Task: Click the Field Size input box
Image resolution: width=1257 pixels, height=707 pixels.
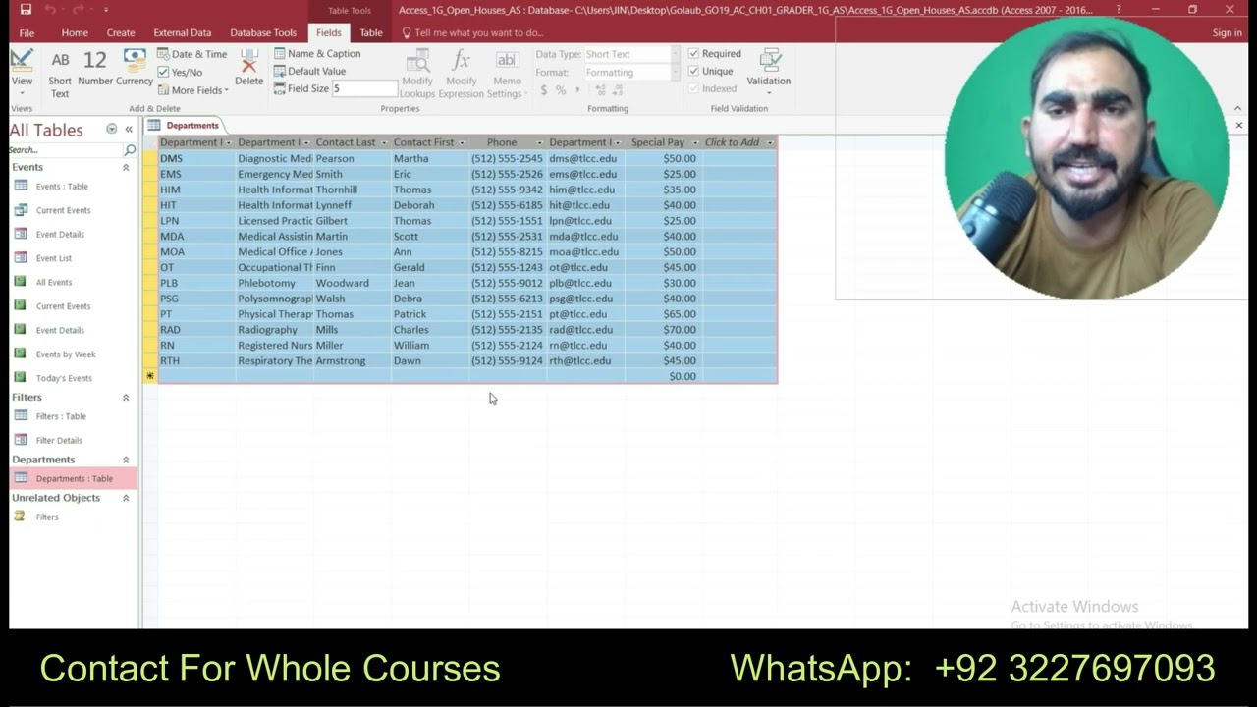Action: 364,88
